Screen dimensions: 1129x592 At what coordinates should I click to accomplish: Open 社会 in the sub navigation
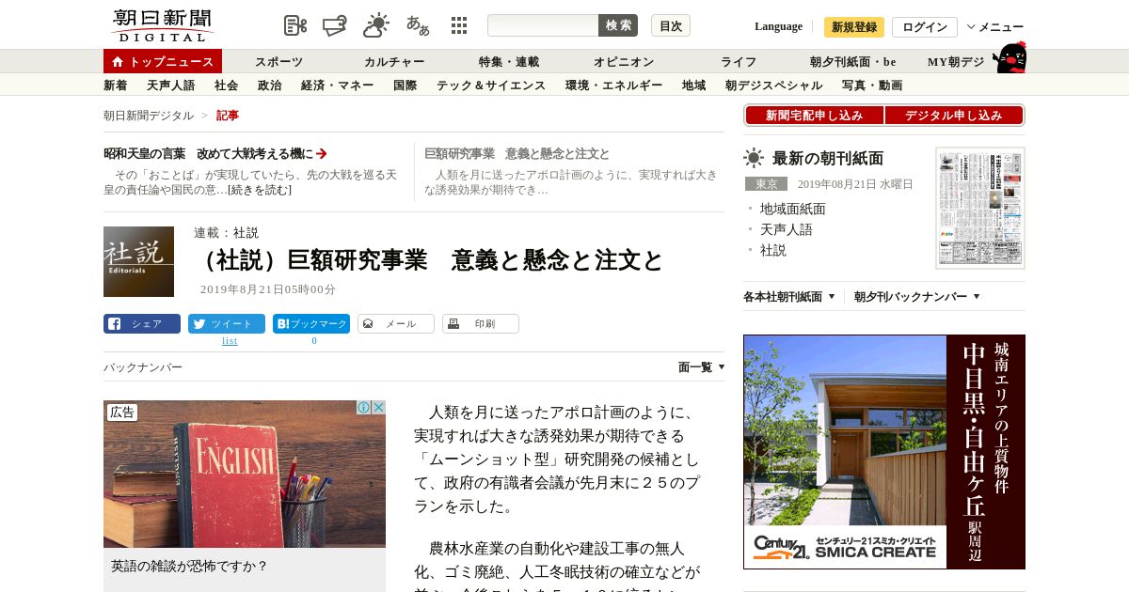(227, 86)
